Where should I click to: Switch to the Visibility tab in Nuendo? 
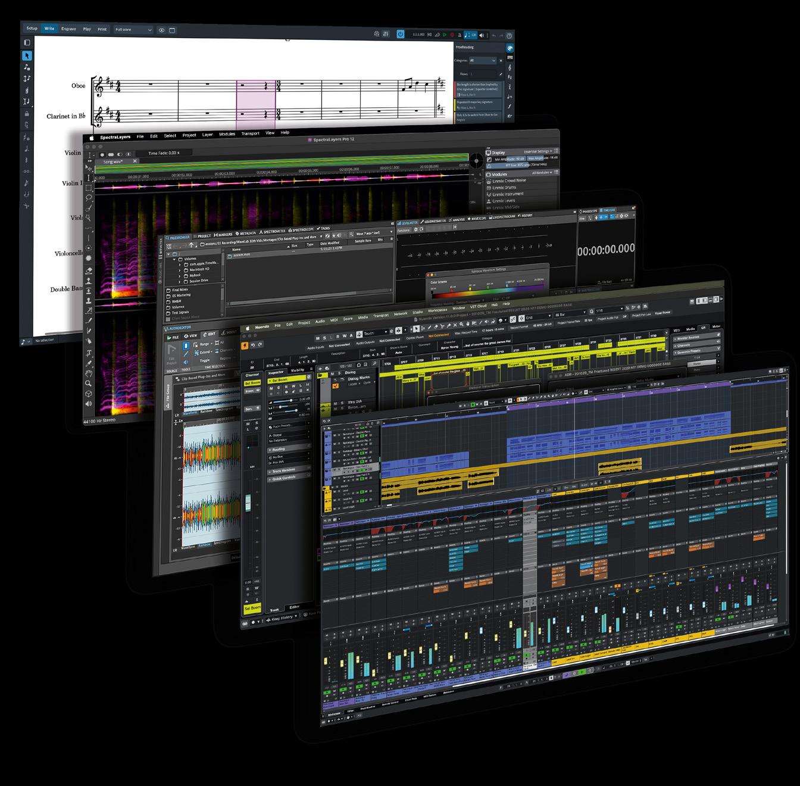[x=297, y=370]
